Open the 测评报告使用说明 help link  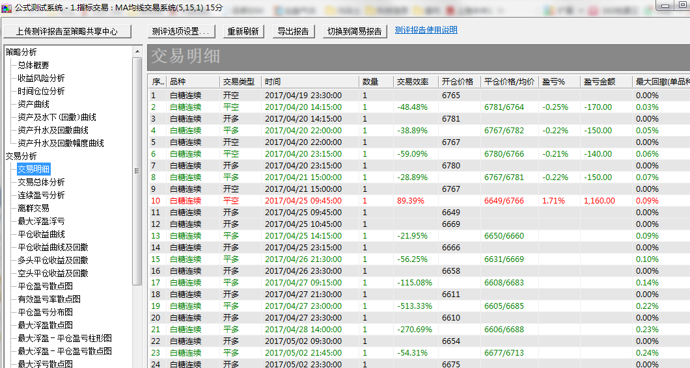pyautogui.click(x=426, y=30)
